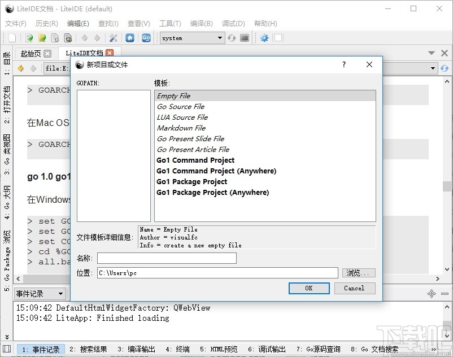This screenshot has height=357, width=453.
Task: Click the Open file toolbar icon
Action: coord(29,38)
